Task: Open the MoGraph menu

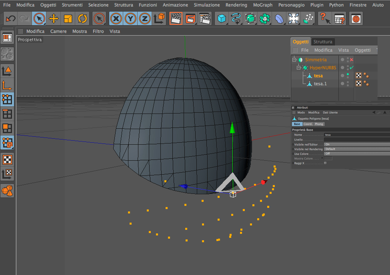Action: pyautogui.click(x=262, y=5)
